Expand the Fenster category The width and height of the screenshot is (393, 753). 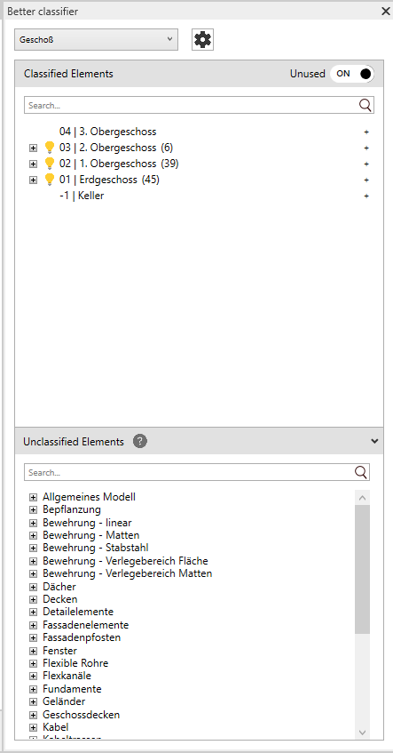tap(33, 651)
